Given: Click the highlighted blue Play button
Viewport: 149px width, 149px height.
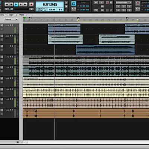Looking at the screenshot, I should point(16,4).
